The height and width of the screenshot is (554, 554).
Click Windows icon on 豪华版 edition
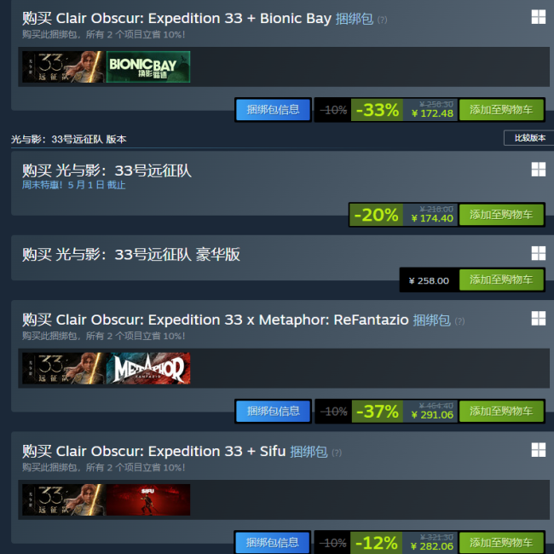pos(538,253)
